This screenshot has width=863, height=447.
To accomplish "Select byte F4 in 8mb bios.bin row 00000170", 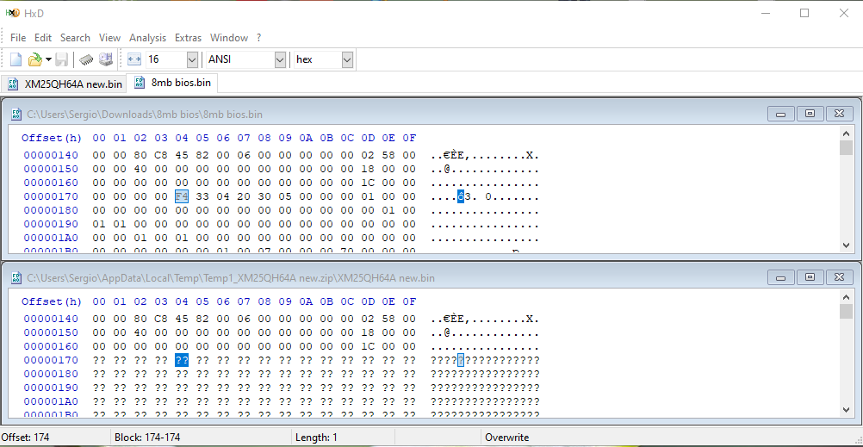I will click(x=182, y=196).
